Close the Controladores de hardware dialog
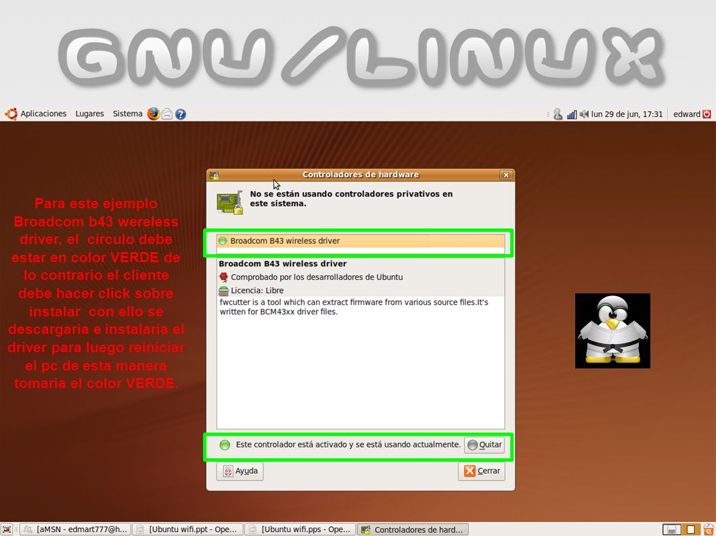 (x=506, y=174)
